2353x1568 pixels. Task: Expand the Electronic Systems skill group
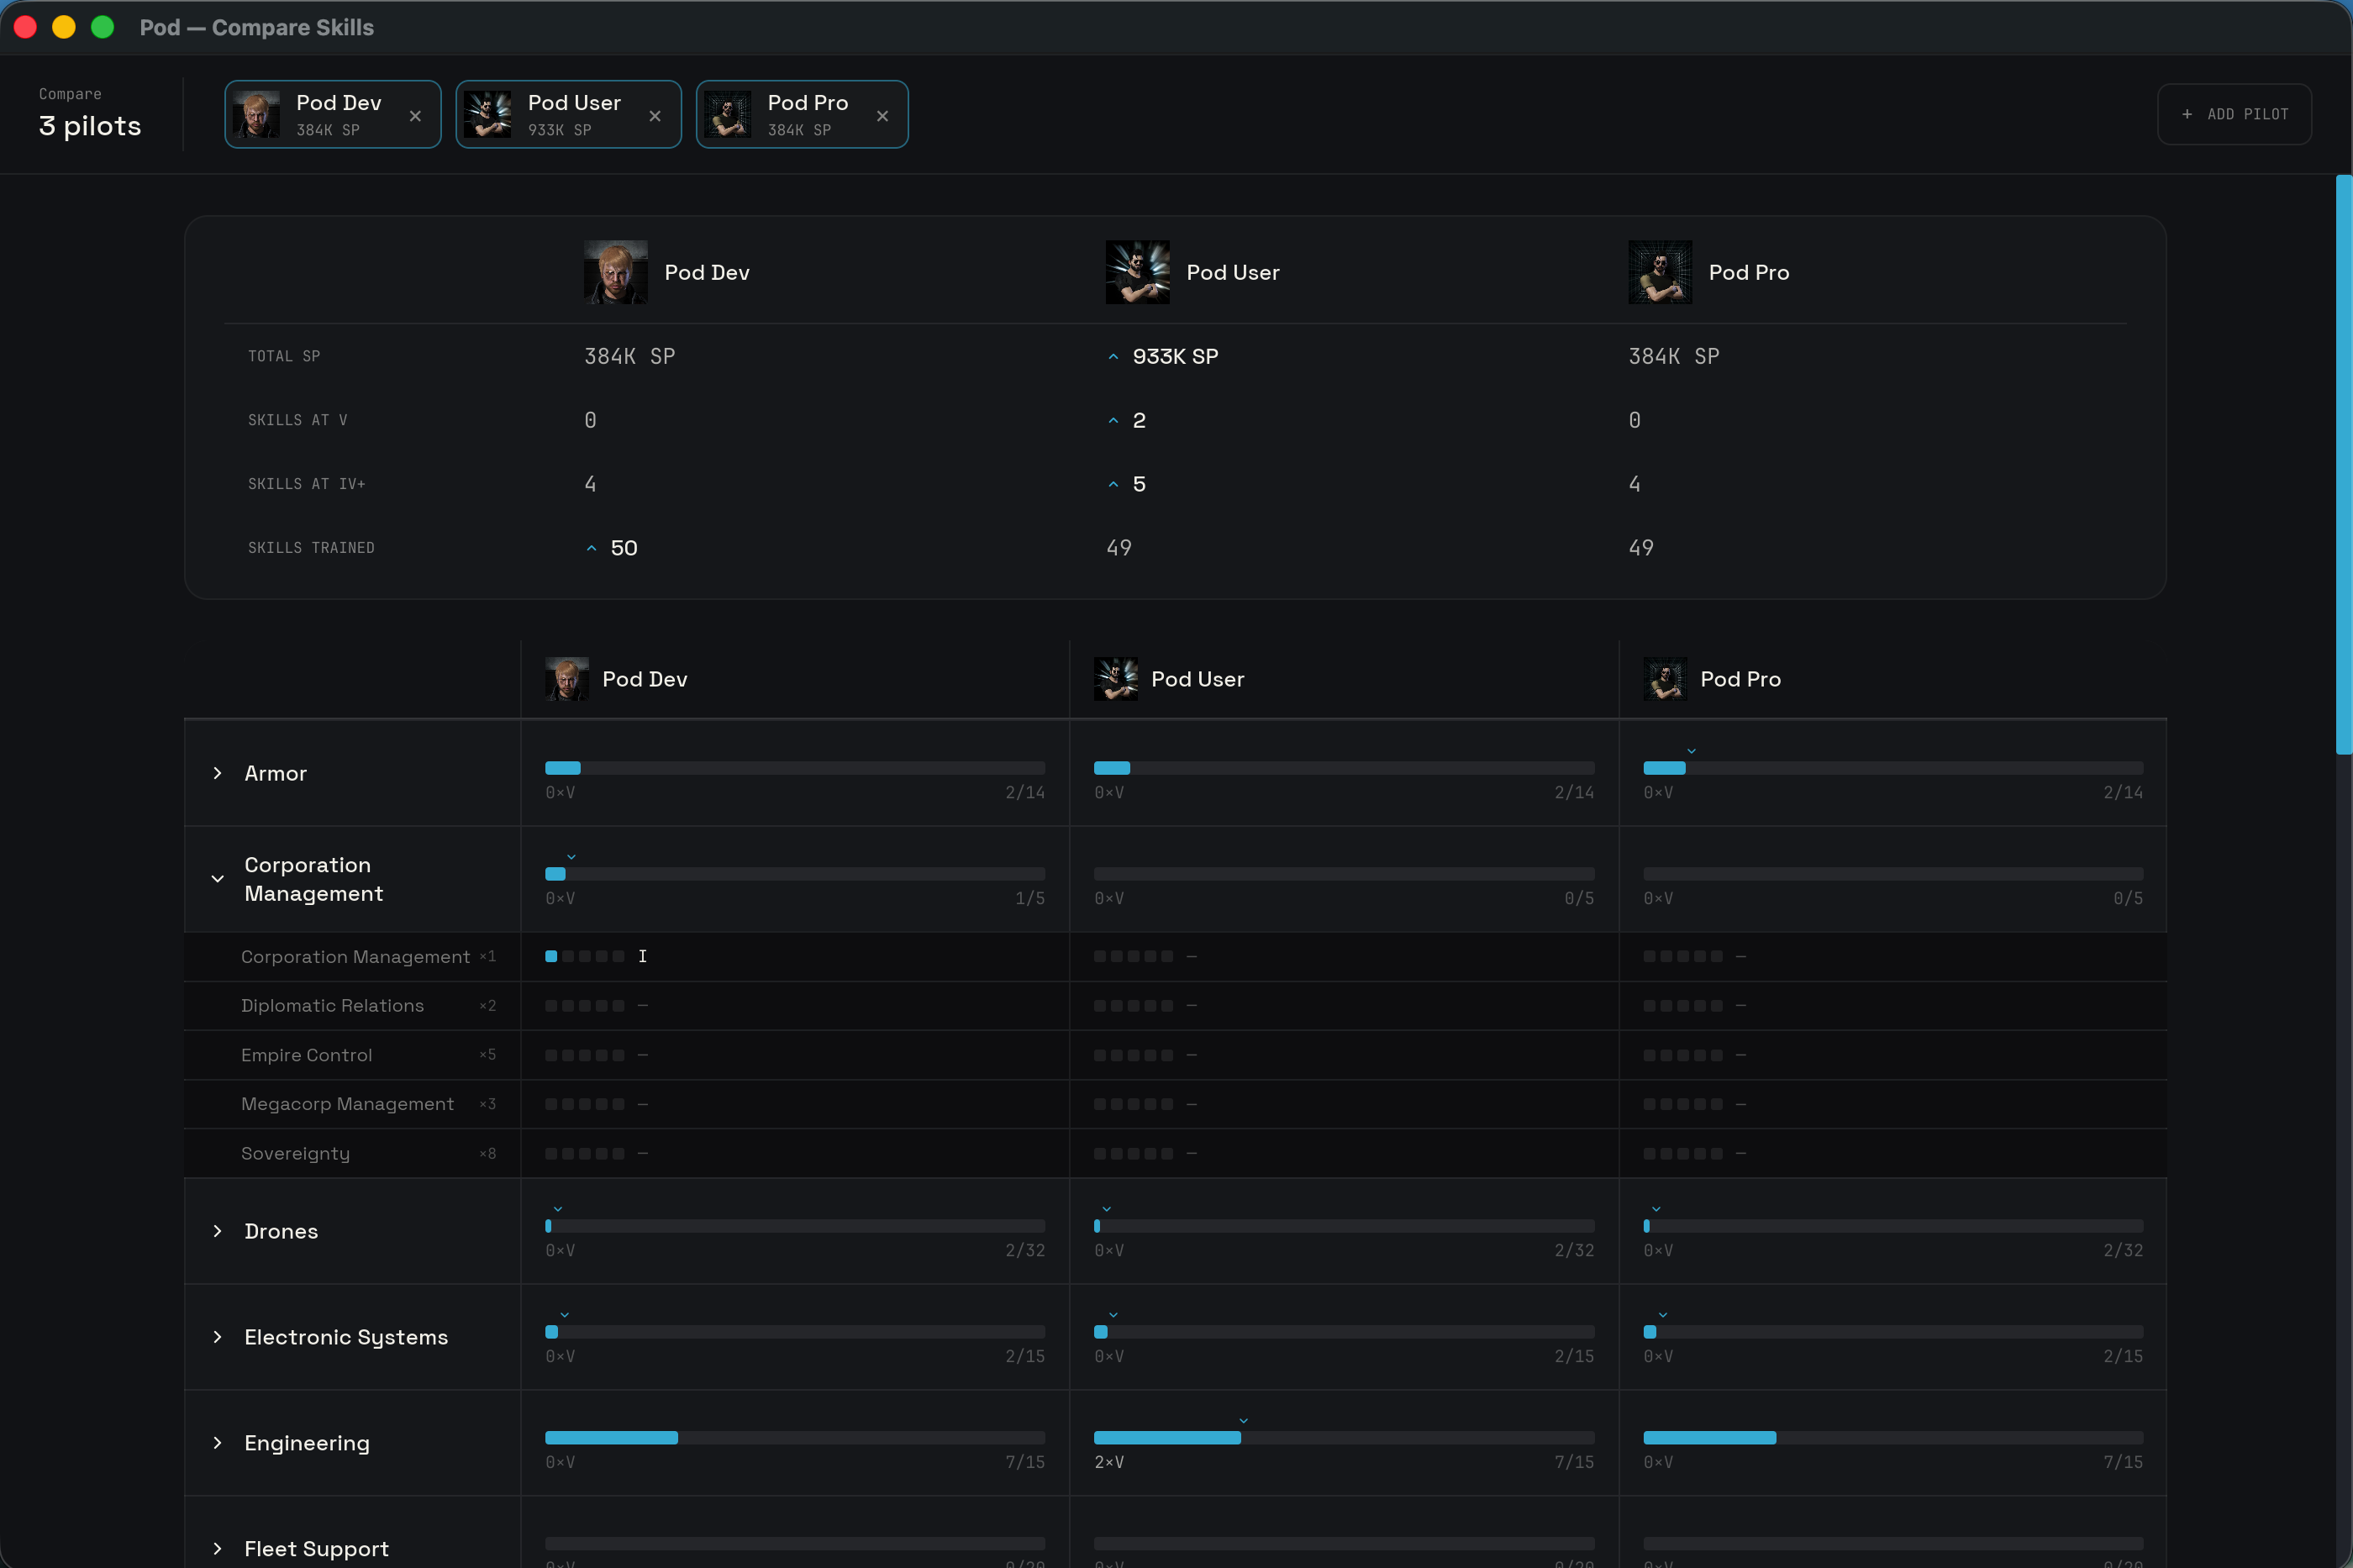[217, 1337]
